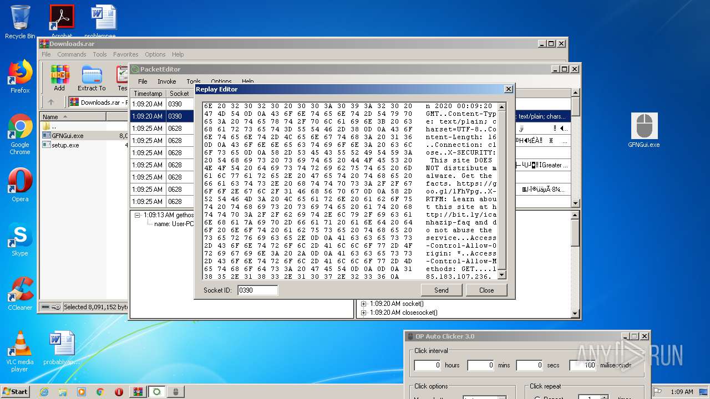Open the Google Chrome desktop shortcut
Screen dimensions: 710x399
click(x=20, y=135)
